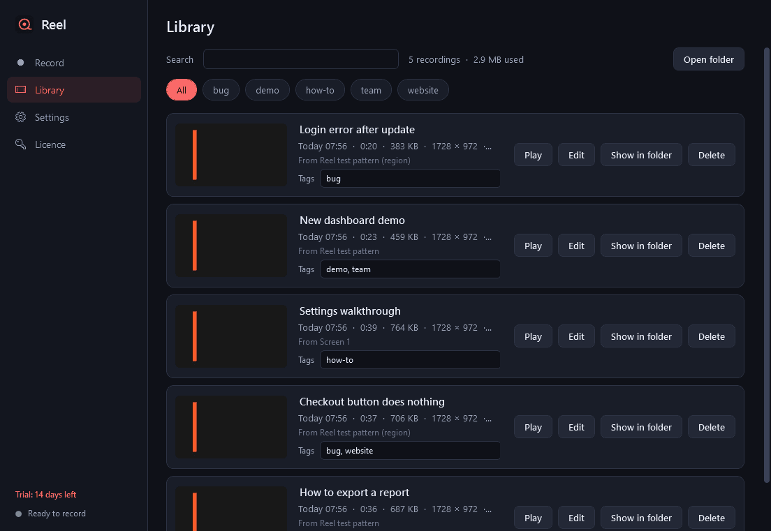Screen dimensions: 771x531
Task: Click the tags field containing how-to
Action: (x=410, y=360)
